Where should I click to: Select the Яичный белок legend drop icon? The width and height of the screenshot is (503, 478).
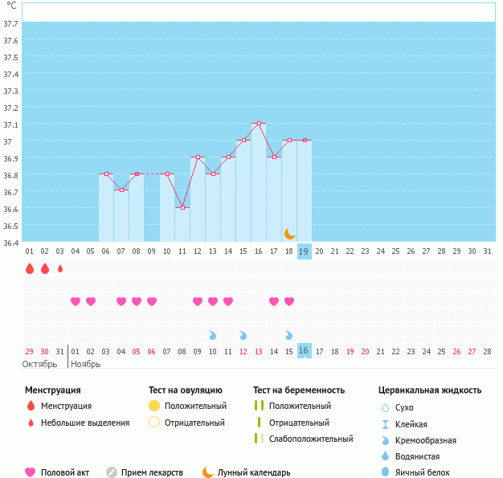(385, 472)
